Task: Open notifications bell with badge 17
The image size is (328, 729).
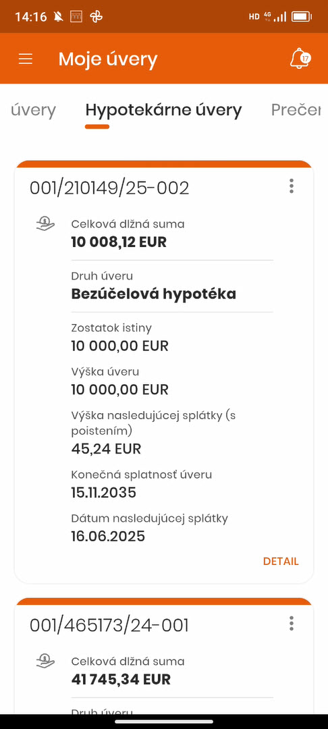Action: point(300,59)
